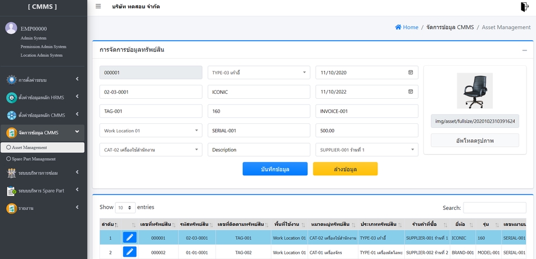This screenshot has height=259, width=536.
Task: Open calendar picker for 11/10/2020 date
Action: pyautogui.click(x=410, y=73)
